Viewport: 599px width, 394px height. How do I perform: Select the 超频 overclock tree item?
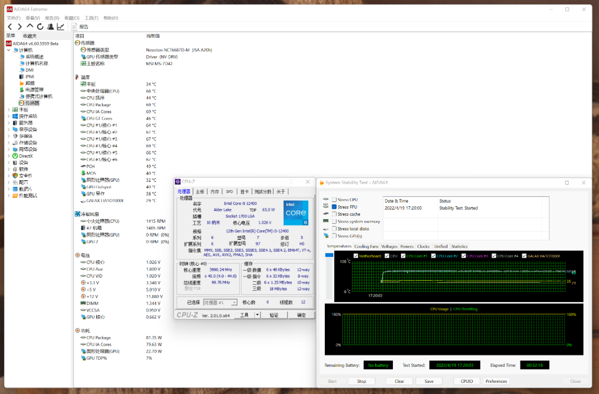(30, 83)
